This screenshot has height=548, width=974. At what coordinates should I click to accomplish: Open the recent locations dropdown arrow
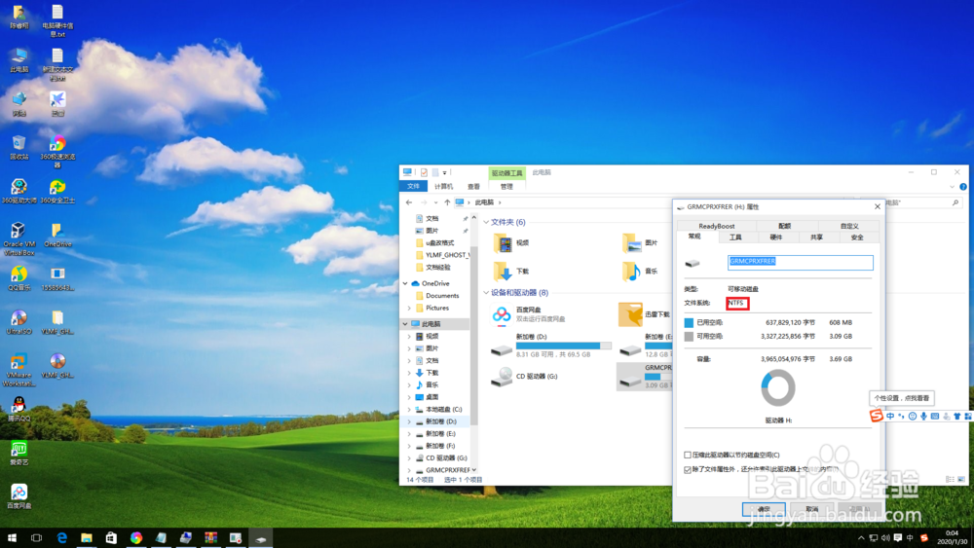tap(435, 202)
